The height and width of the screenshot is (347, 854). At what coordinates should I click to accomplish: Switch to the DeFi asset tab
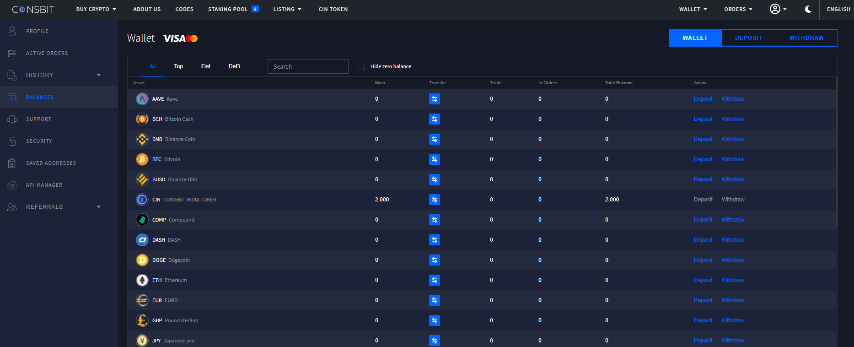pyautogui.click(x=234, y=66)
